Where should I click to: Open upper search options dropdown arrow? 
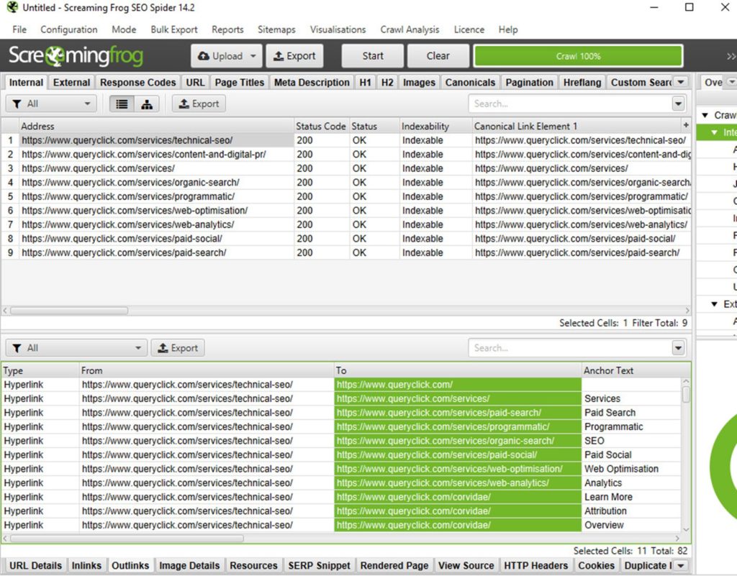click(x=678, y=104)
